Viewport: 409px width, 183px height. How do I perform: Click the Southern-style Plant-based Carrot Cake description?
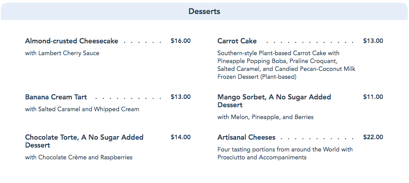coord(286,65)
